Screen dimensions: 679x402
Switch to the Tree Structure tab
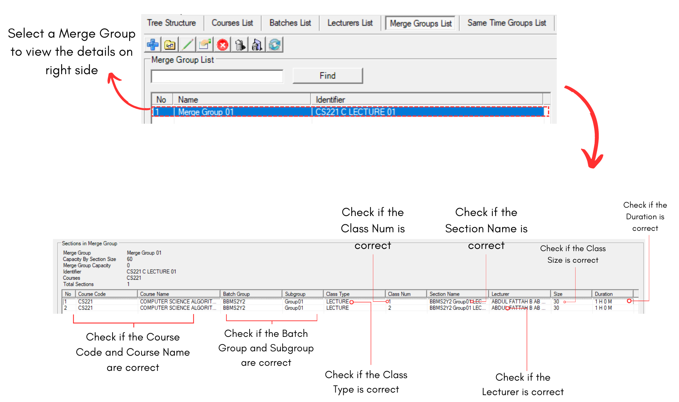[x=171, y=23]
